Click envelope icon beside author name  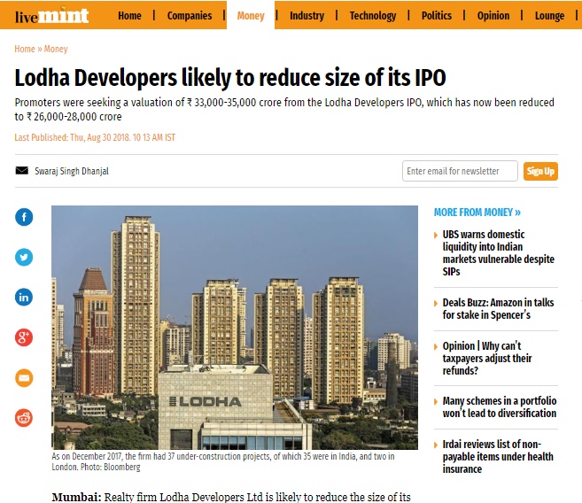coord(22,171)
